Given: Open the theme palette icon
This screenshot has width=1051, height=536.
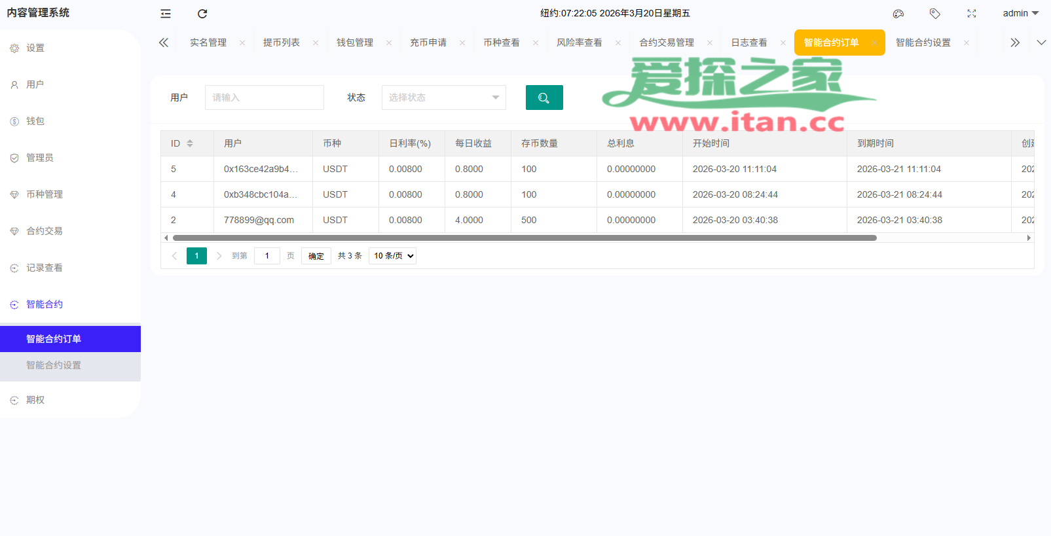Looking at the screenshot, I should tap(898, 14).
